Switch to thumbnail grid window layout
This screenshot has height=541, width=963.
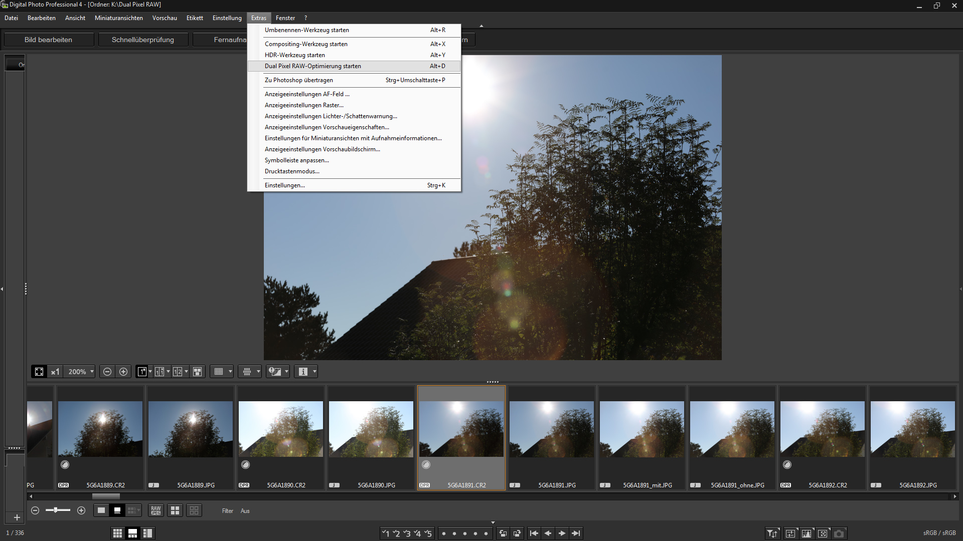pos(117,533)
